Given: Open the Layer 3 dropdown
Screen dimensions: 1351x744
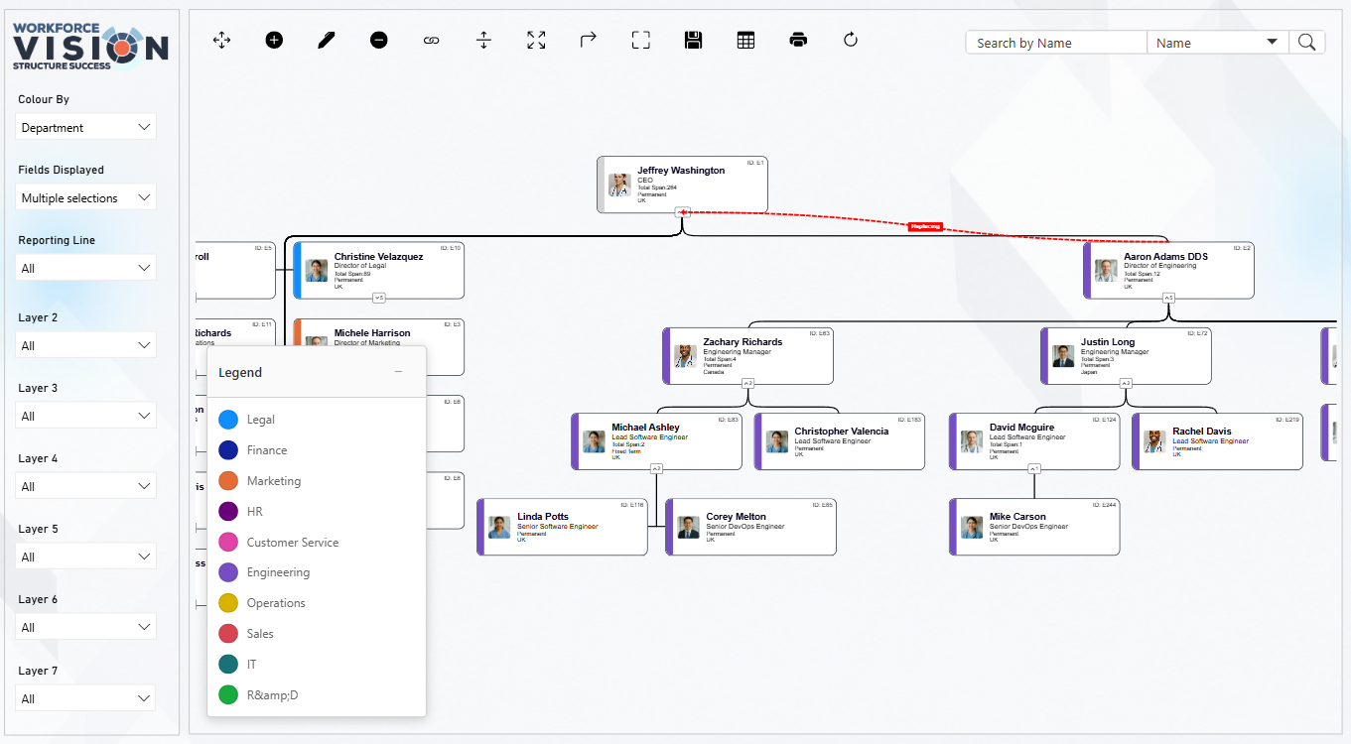Looking at the screenshot, I should tap(85, 416).
